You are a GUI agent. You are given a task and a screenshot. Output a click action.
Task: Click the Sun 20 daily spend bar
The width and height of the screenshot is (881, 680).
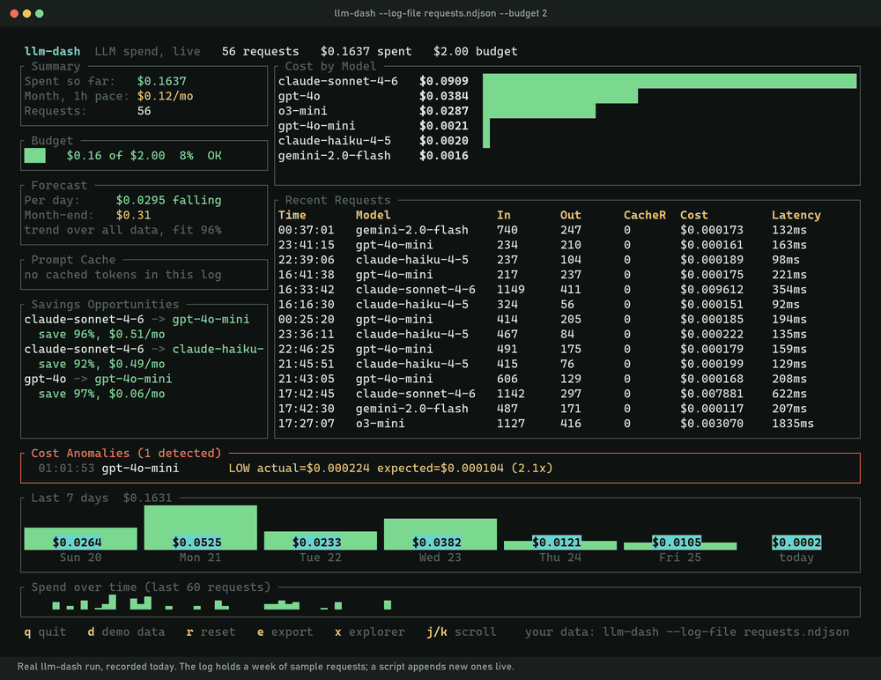(80, 538)
